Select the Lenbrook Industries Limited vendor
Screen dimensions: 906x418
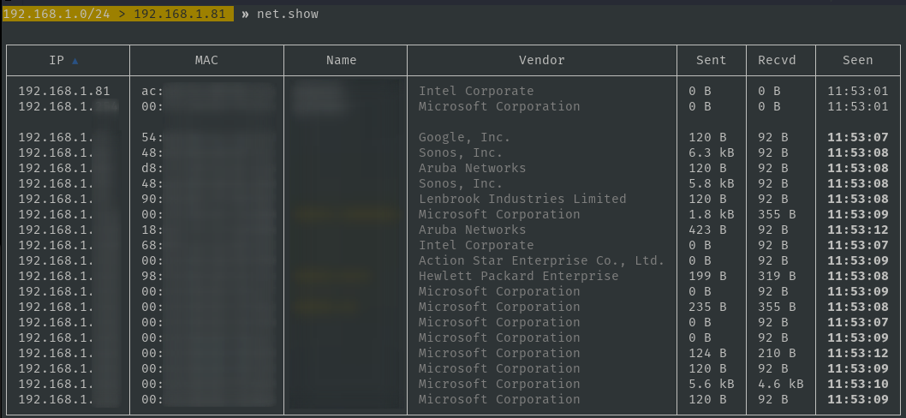pos(522,199)
